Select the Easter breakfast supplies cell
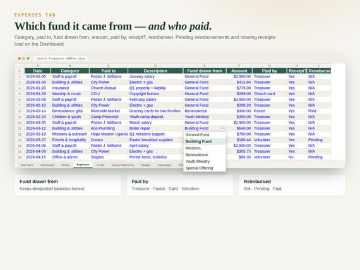Image resolution: width=360 pixels, height=270 pixels. [155, 139]
